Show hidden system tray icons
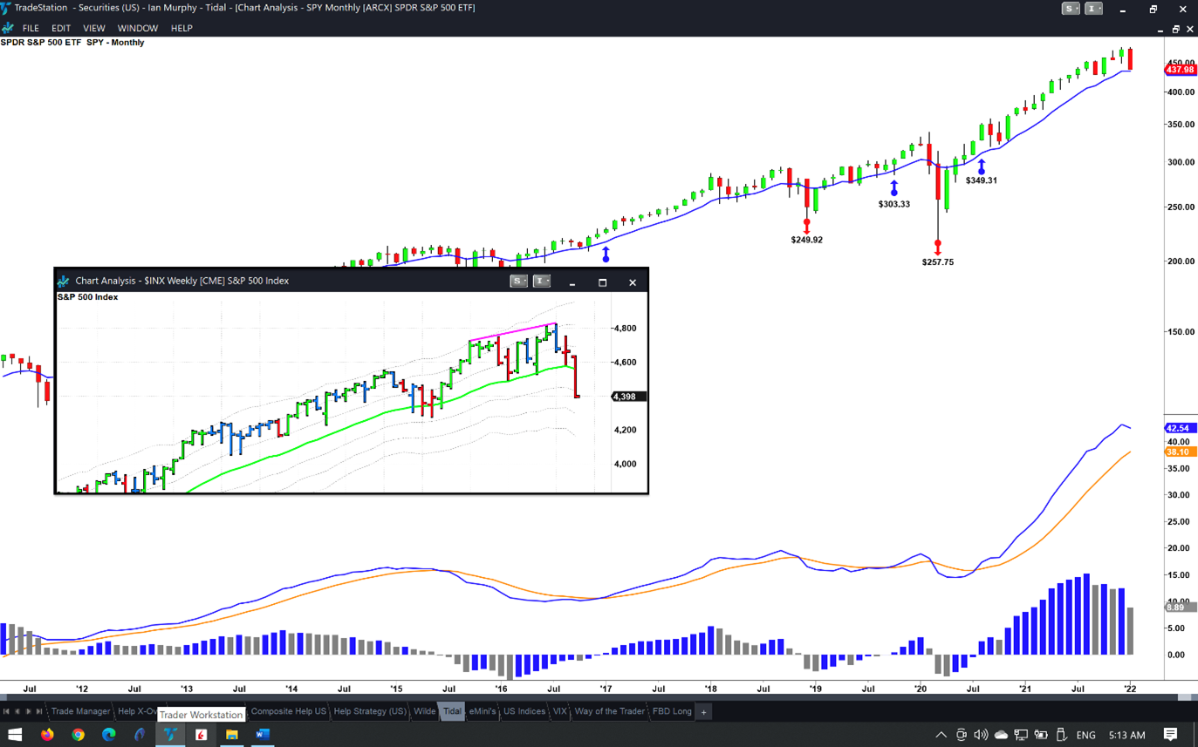Image resolution: width=1198 pixels, height=747 pixels. coord(941,735)
